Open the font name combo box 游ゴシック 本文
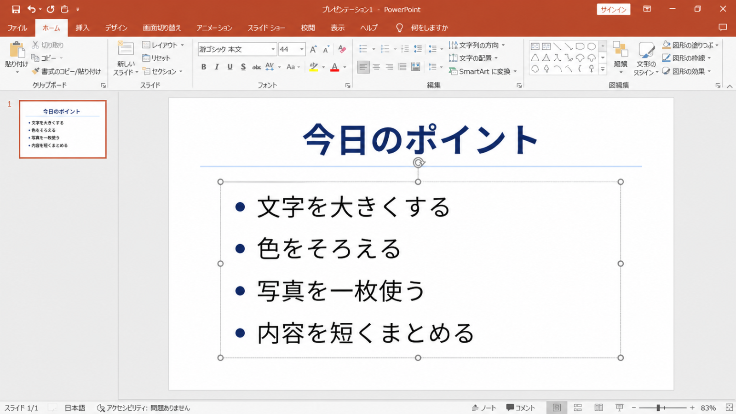The image size is (736, 414). (x=237, y=49)
